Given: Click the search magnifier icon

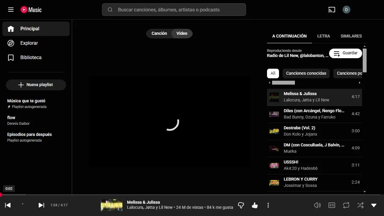Looking at the screenshot, I should point(110,10).
